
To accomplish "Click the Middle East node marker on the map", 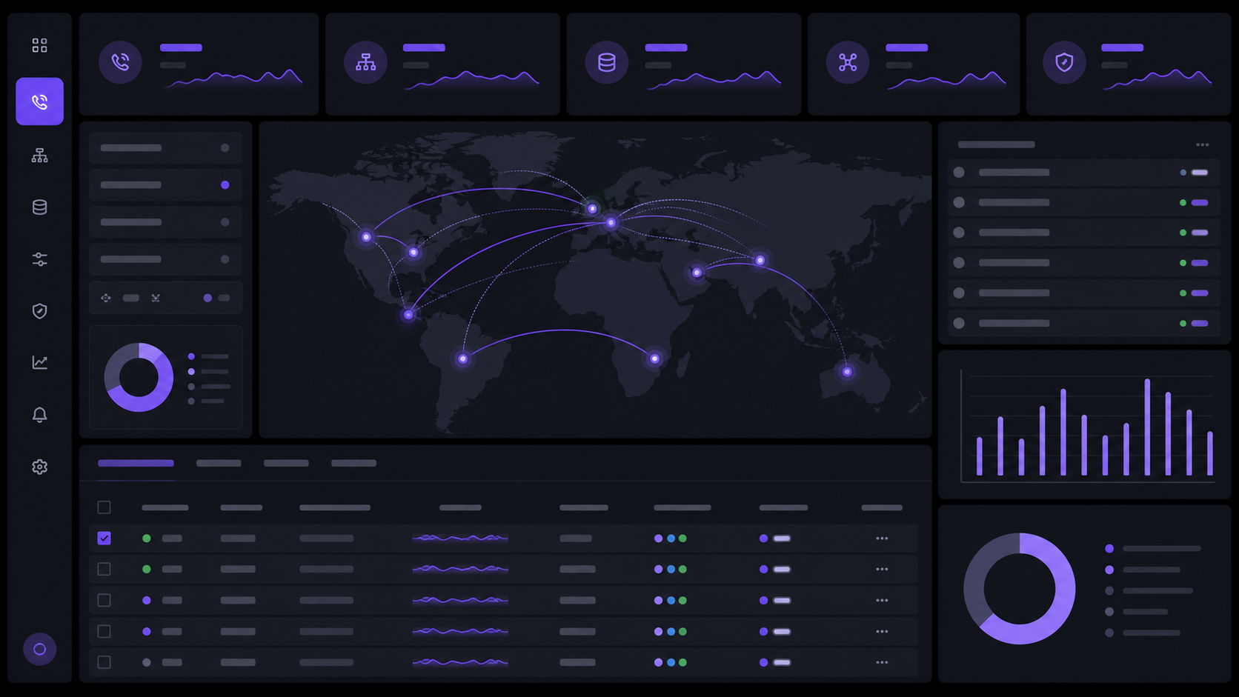I will (x=697, y=273).
